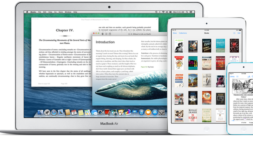Tap the Store button on the iPad
Screen dimensions: 253x141
point(175,33)
